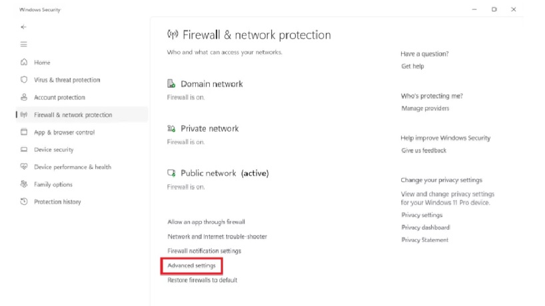Click App & browser control window icon
This screenshot has width=545, height=306.
[x=24, y=132]
